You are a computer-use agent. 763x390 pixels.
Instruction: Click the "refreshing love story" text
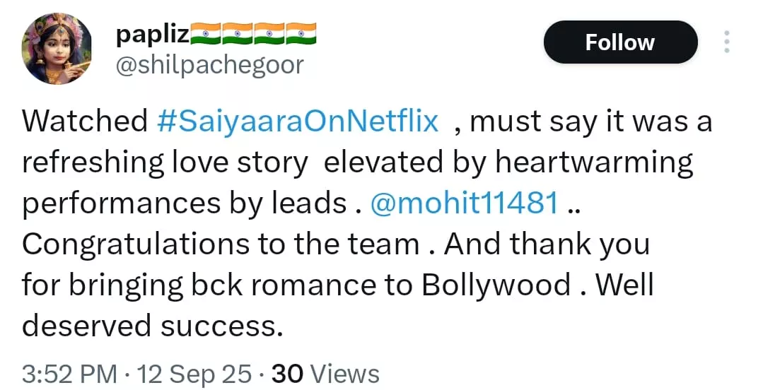[x=165, y=162]
